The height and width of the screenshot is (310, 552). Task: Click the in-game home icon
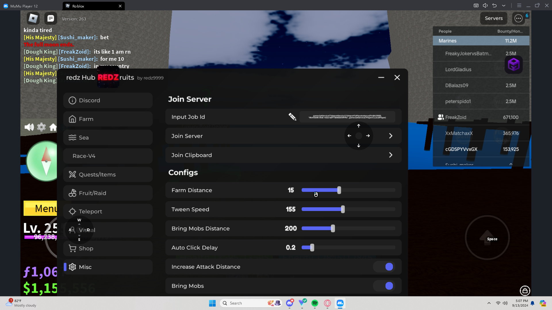tap(53, 127)
